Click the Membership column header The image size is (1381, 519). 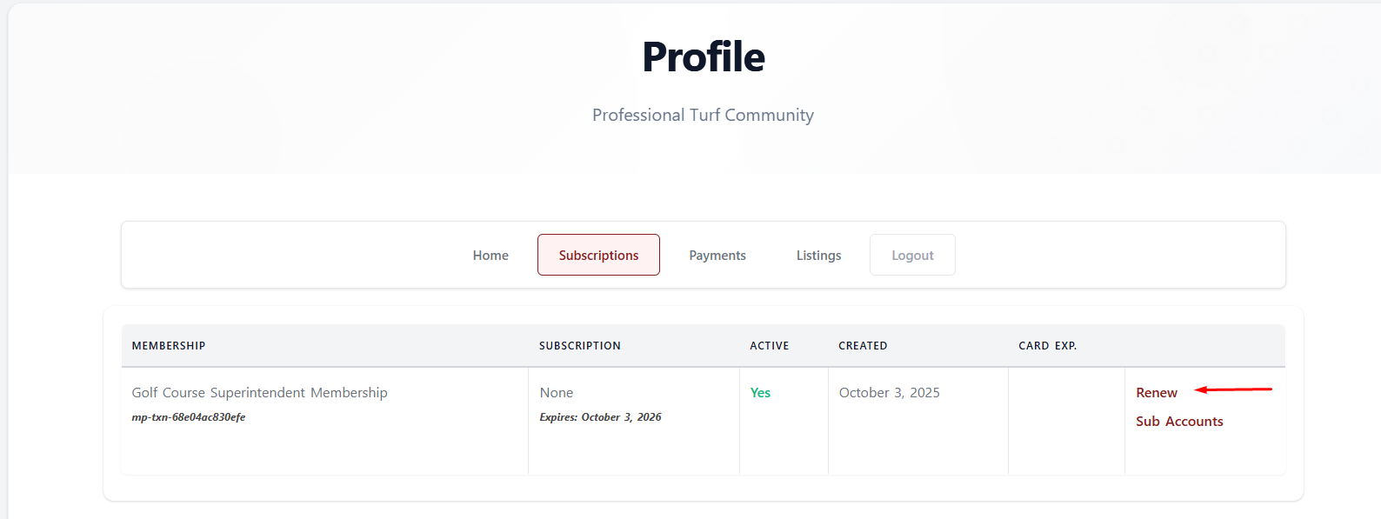[169, 346]
